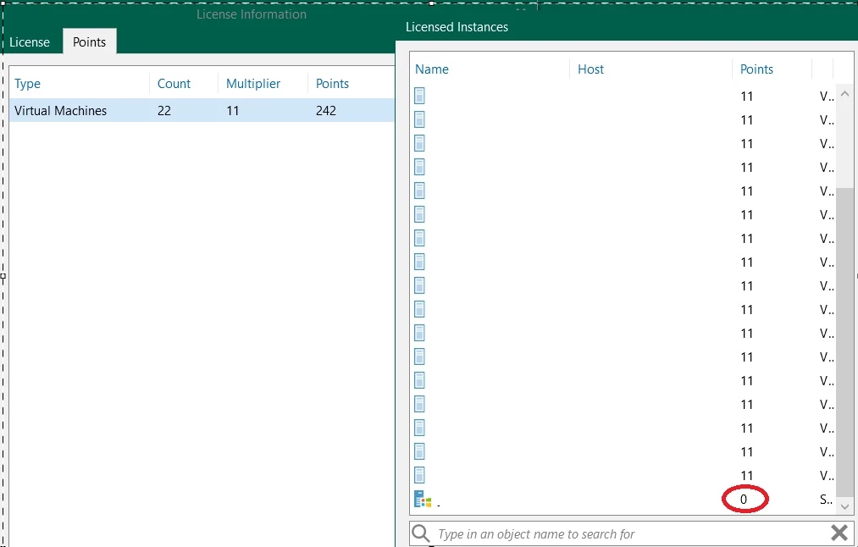Clear the search with the X icon

pyautogui.click(x=839, y=533)
